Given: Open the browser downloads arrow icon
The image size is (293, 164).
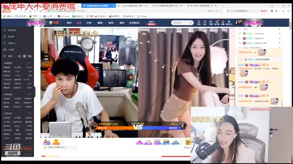Looking at the screenshot, I should click(x=283, y=11).
